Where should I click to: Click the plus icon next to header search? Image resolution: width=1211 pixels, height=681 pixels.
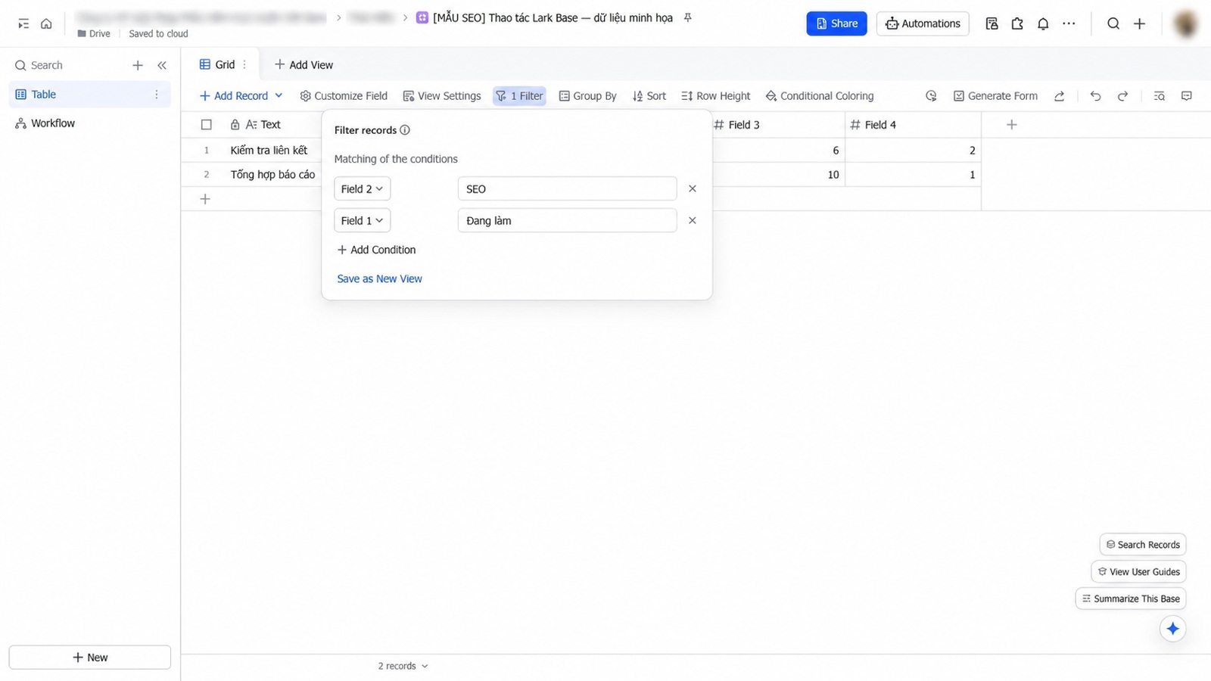[1139, 23]
